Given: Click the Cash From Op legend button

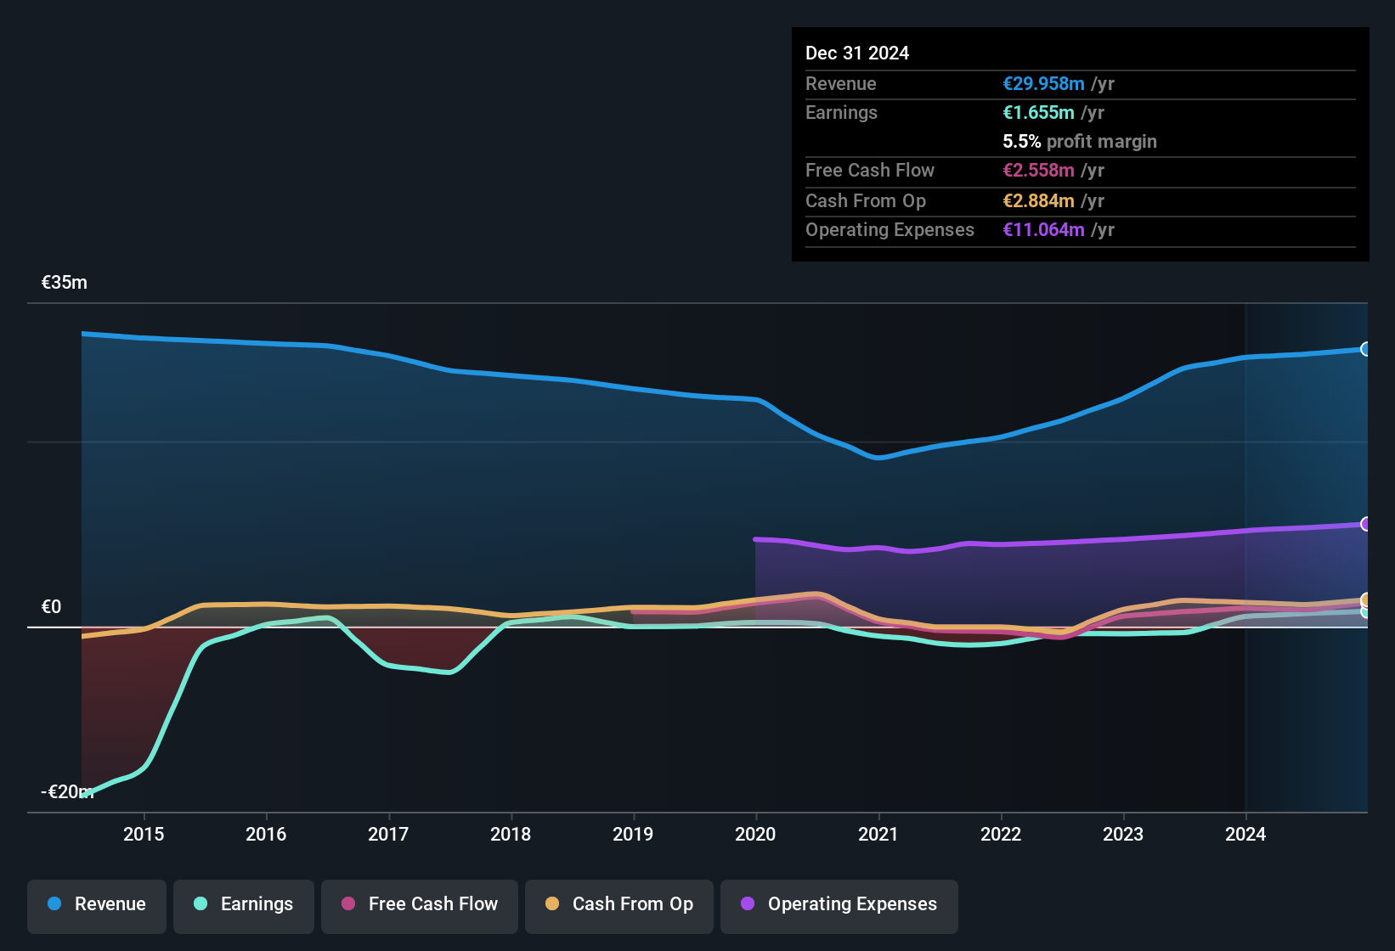Looking at the screenshot, I should pyautogui.click(x=618, y=904).
